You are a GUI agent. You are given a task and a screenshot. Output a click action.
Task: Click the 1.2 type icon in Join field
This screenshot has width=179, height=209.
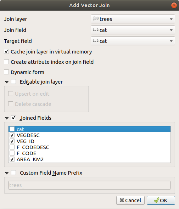click(95, 30)
